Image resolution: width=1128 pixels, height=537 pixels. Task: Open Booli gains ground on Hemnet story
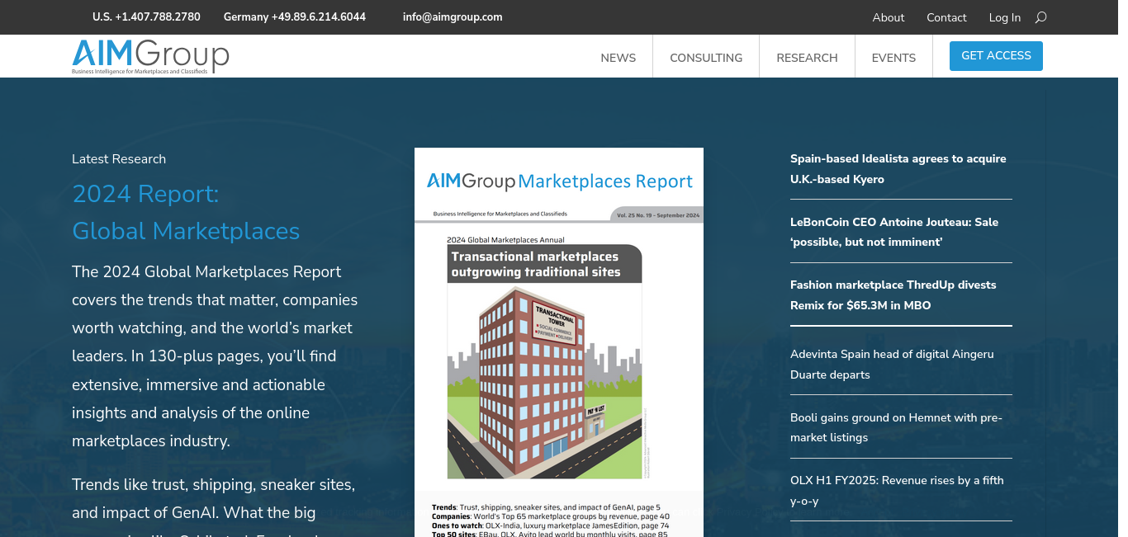click(x=896, y=427)
